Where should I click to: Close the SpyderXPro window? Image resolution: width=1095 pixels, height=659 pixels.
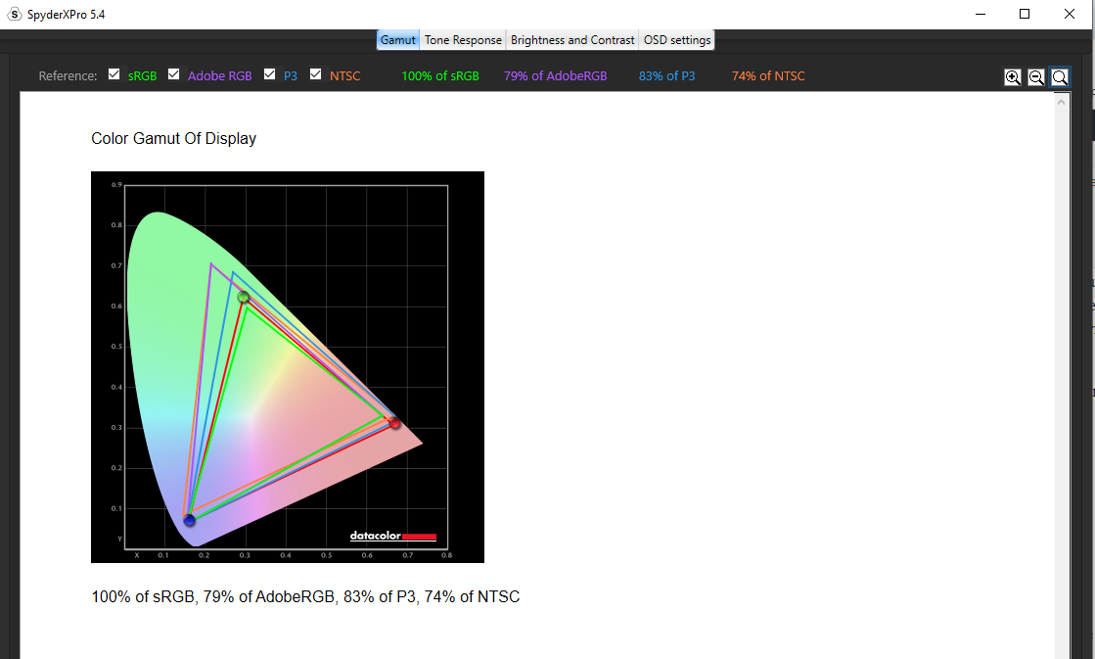[x=1070, y=14]
